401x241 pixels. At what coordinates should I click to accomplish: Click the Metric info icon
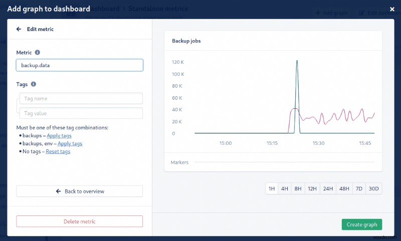coord(37,53)
